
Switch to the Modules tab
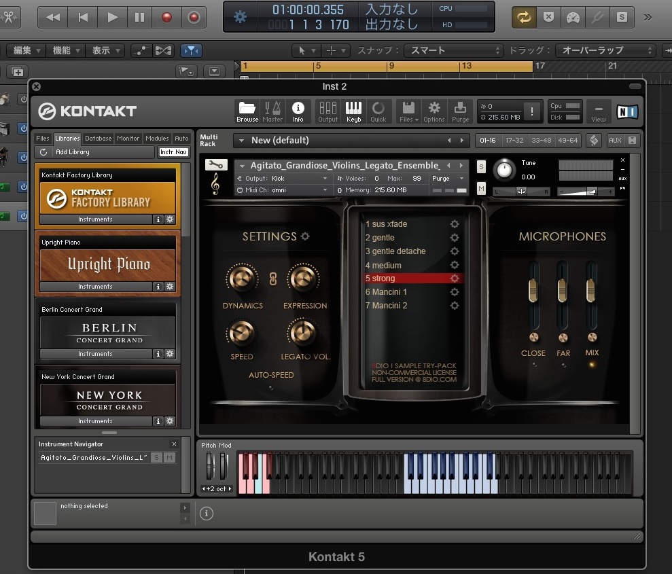coord(157,139)
